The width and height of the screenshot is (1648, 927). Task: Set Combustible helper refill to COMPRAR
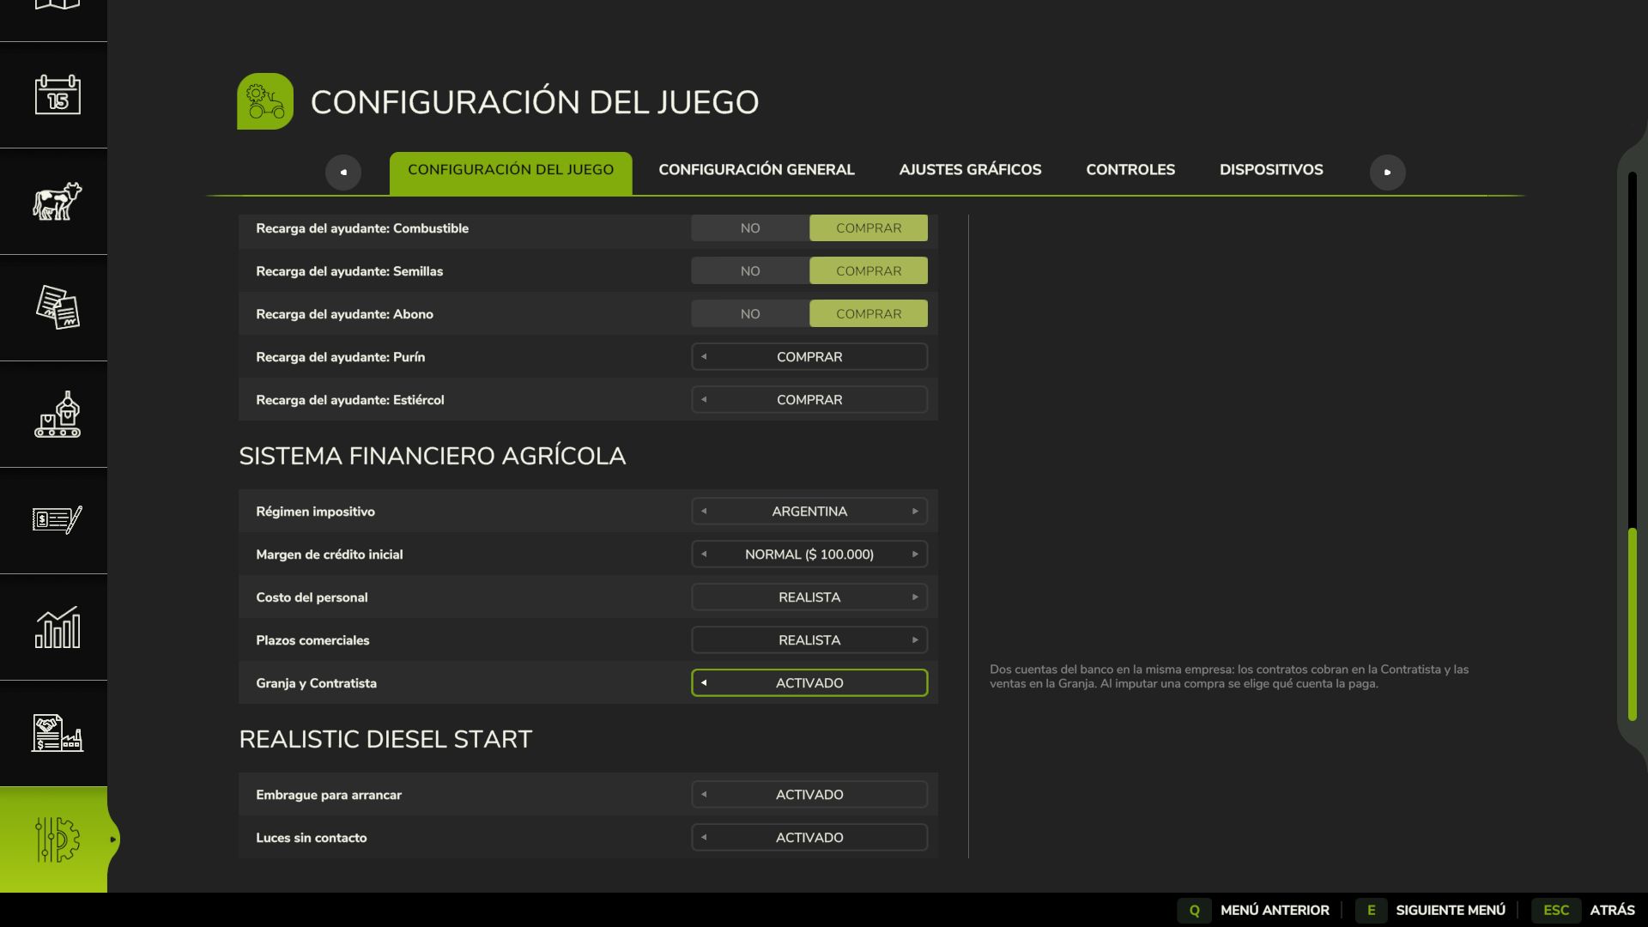pos(869,227)
